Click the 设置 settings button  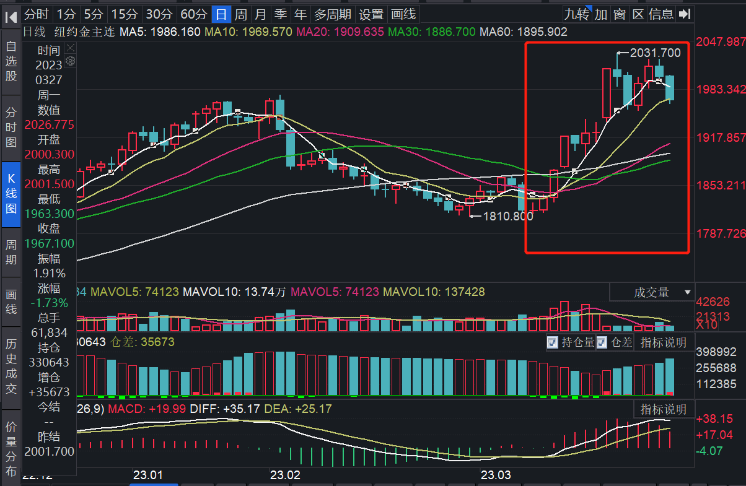(x=371, y=14)
